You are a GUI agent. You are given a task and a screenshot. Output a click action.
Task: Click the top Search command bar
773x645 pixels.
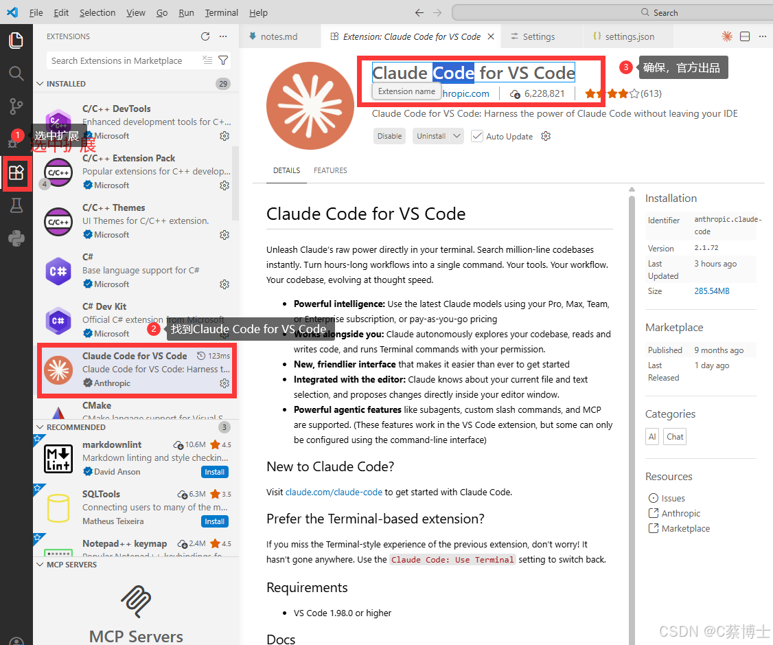click(x=612, y=13)
